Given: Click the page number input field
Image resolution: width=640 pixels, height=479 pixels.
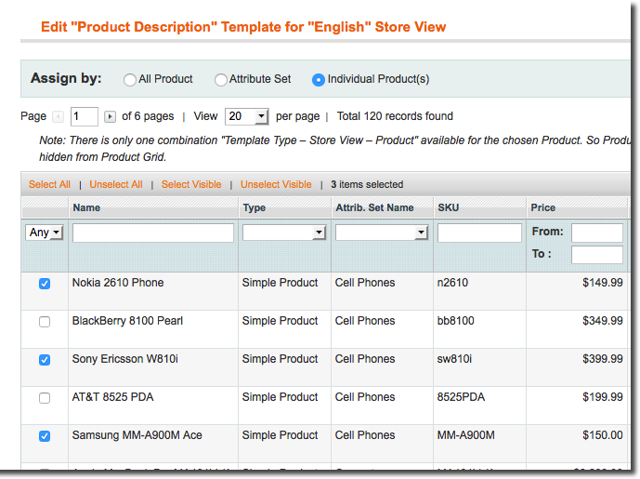Looking at the screenshot, I should tap(85, 116).
